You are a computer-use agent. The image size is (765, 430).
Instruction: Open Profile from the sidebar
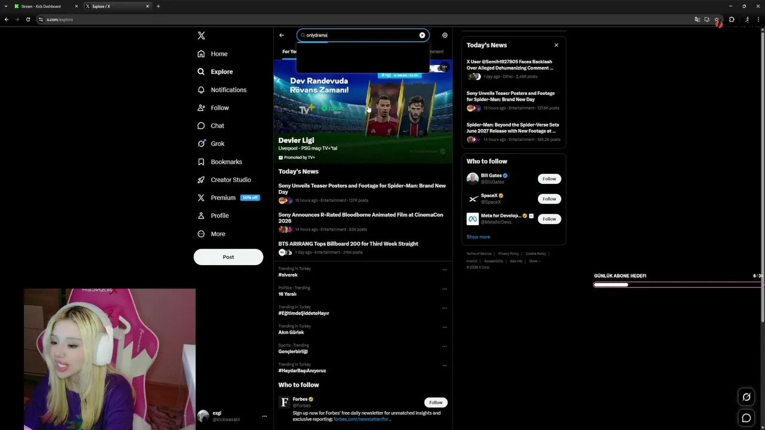tap(213, 216)
